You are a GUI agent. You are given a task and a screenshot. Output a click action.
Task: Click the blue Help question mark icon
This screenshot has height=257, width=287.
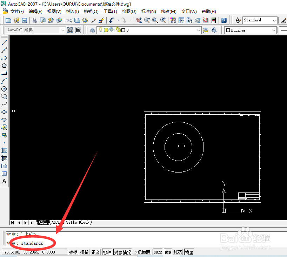[x=224, y=20]
